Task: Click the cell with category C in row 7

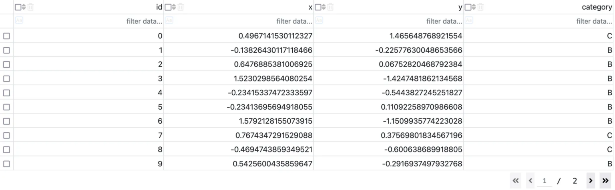Action: pos(539,136)
